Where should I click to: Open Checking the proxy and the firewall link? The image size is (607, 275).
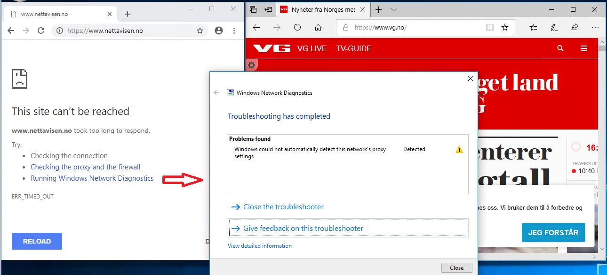coord(86,167)
